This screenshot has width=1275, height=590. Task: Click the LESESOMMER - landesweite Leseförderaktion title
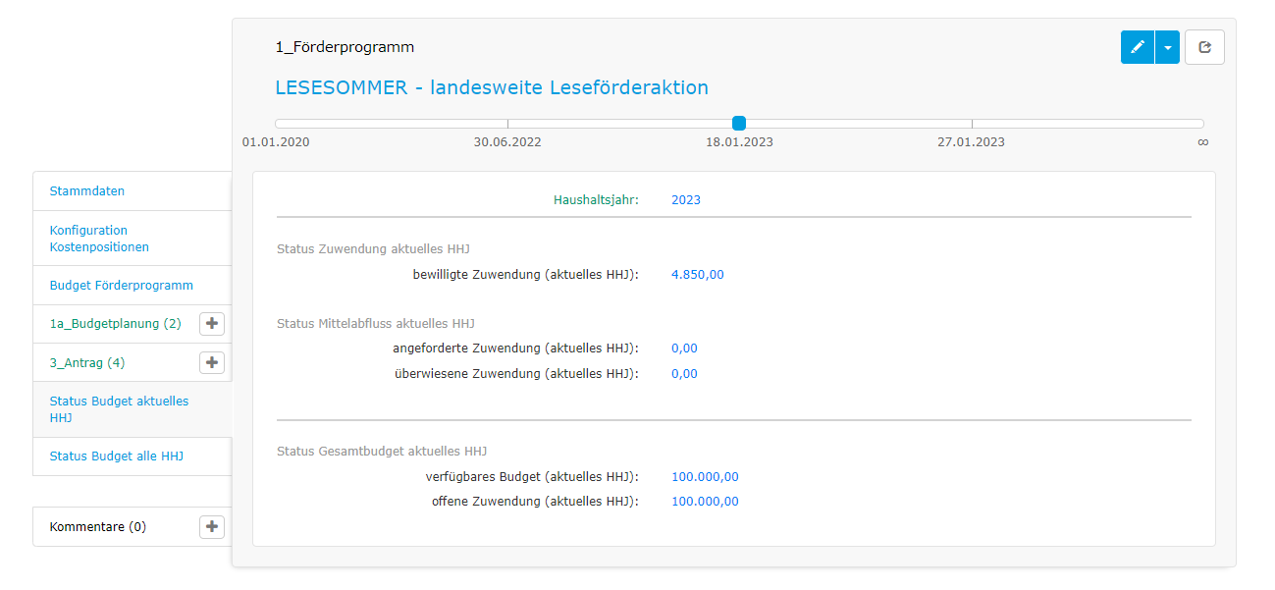click(491, 87)
